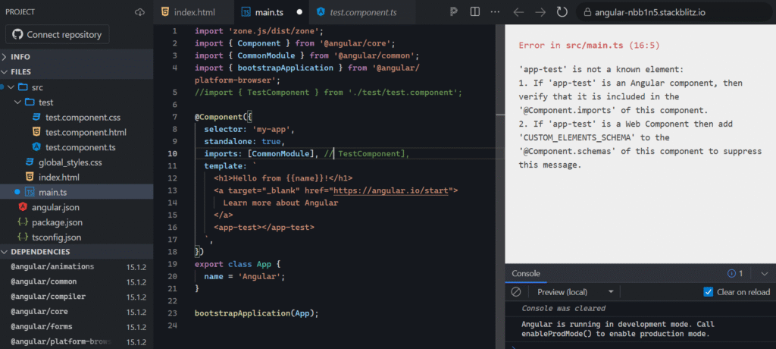The width and height of the screenshot is (776, 349).
Task: Go back in the preview browser
Action: (518, 12)
